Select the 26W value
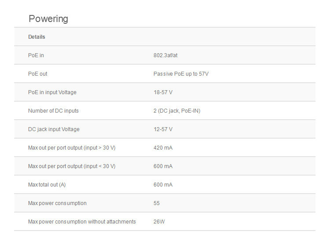330x242 pixels. [159, 222]
